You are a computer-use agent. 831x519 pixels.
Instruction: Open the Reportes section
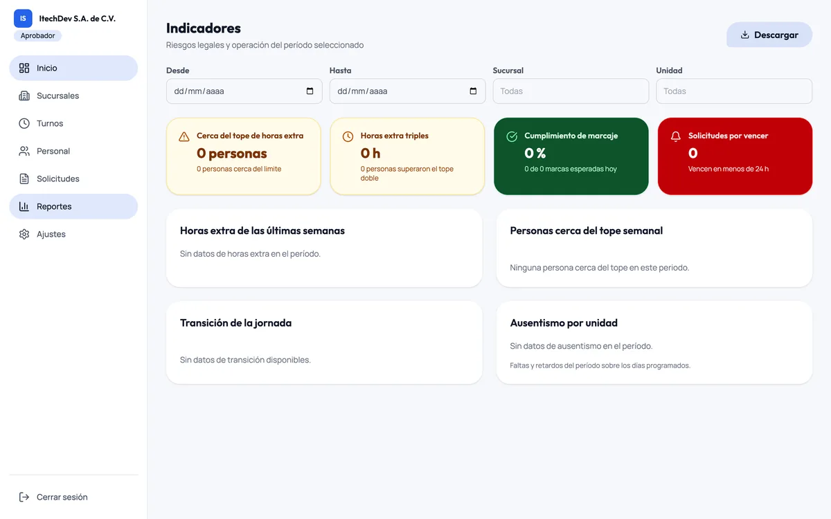(x=73, y=206)
